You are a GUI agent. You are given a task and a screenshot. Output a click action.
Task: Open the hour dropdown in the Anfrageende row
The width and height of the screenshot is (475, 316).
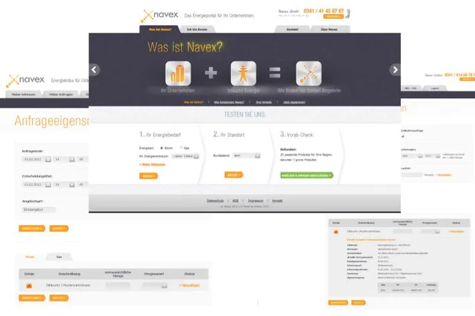64,159
